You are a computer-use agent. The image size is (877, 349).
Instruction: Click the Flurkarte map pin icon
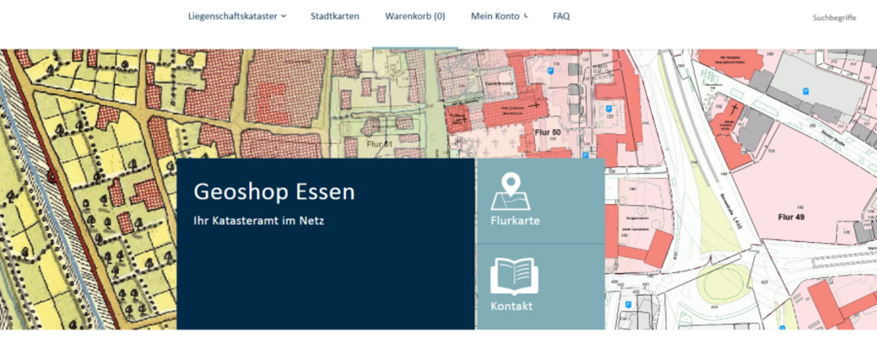point(510,191)
